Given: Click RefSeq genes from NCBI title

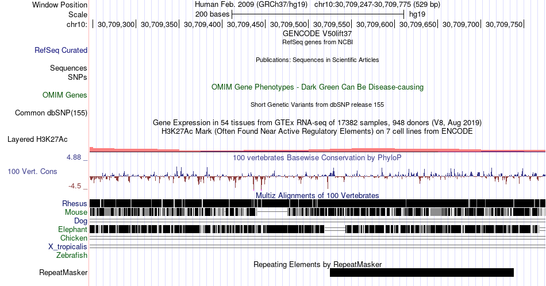Looking at the screenshot, I should pos(317,42).
